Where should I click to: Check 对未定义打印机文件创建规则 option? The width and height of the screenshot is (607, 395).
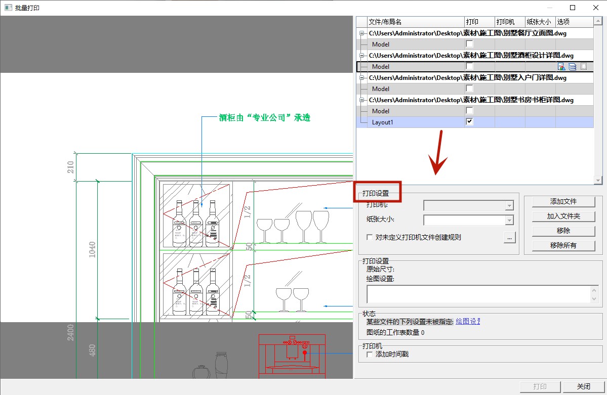point(369,237)
